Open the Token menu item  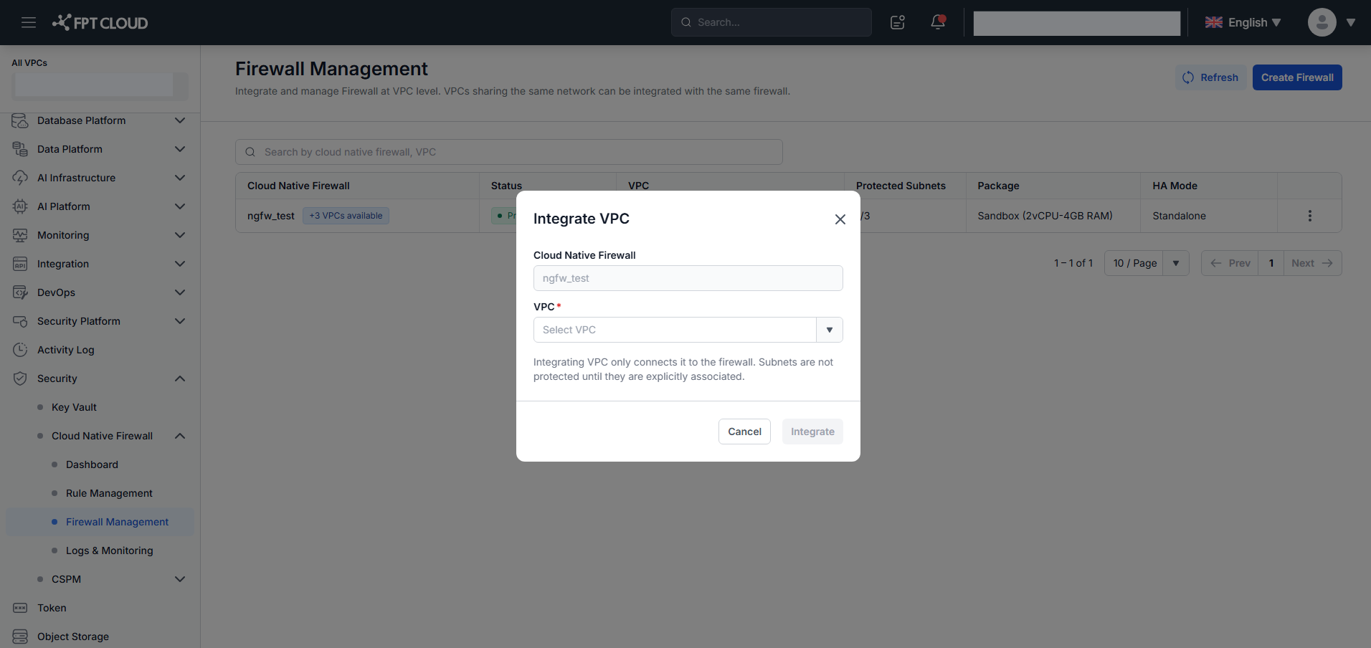coord(52,608)
